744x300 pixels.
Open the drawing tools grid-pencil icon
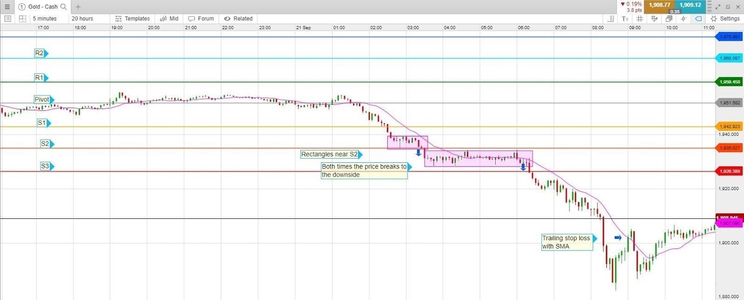click(654, 19)
